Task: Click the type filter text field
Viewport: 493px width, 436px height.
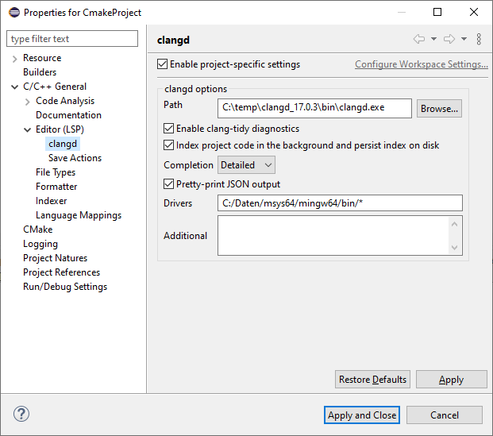Action: click(72, 39)
